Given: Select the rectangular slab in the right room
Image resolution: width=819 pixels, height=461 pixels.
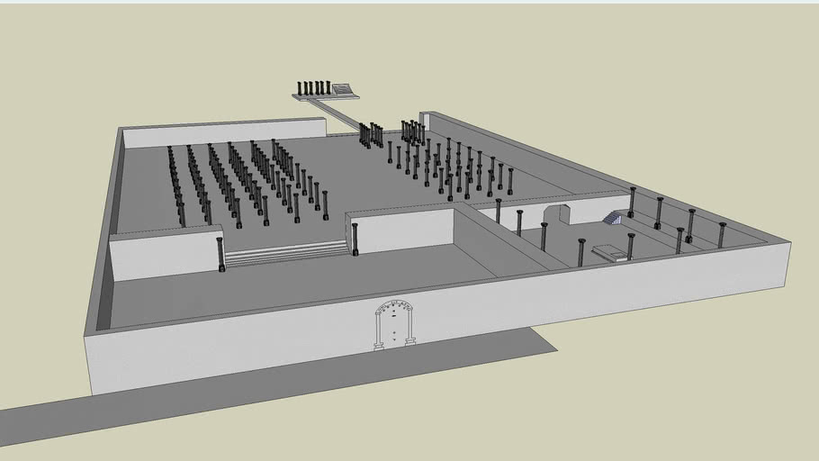Looking at the screenshot, I should 609,253.
